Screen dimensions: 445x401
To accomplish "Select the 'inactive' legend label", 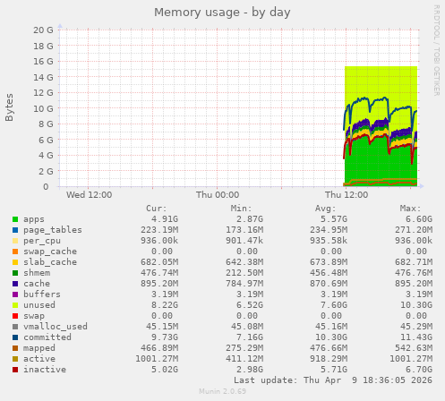I will tap(45, 370).
